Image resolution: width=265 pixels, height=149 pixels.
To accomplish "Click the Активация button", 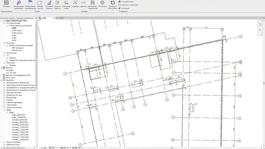I will (x=124, y=8).
